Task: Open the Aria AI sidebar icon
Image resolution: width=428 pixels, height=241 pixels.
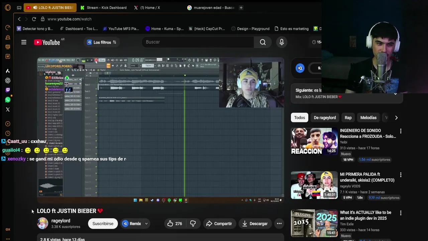Action: (x=8, y=71)
